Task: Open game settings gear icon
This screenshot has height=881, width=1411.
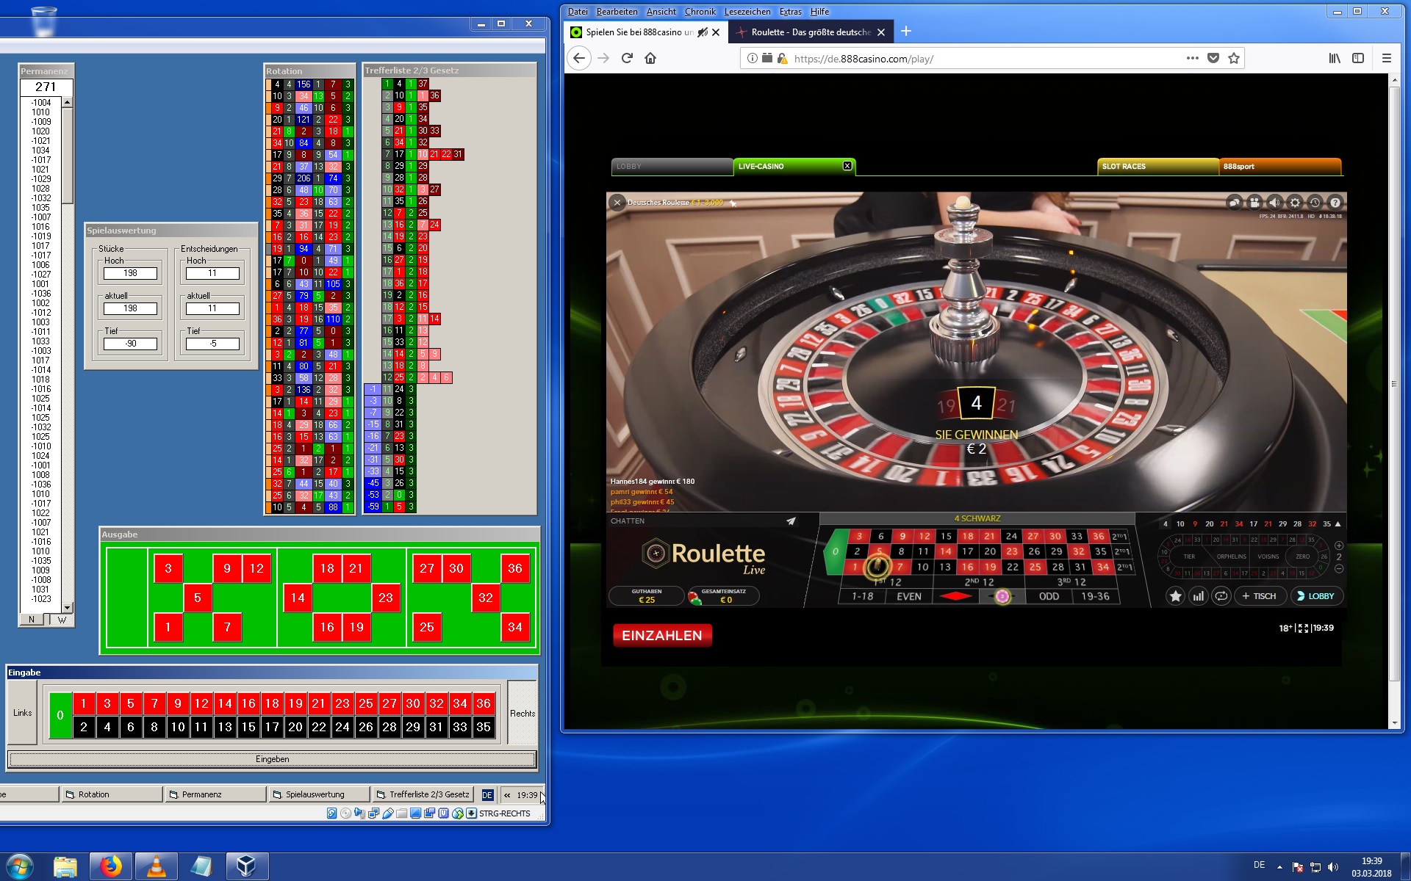Action: coord(1295,203)
